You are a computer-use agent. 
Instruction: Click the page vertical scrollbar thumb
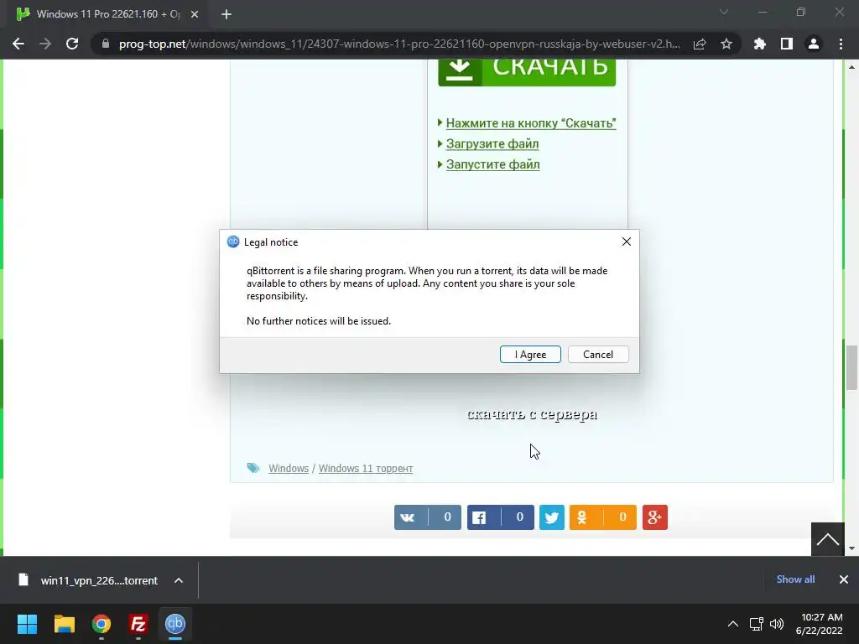[x=851, y=367]
